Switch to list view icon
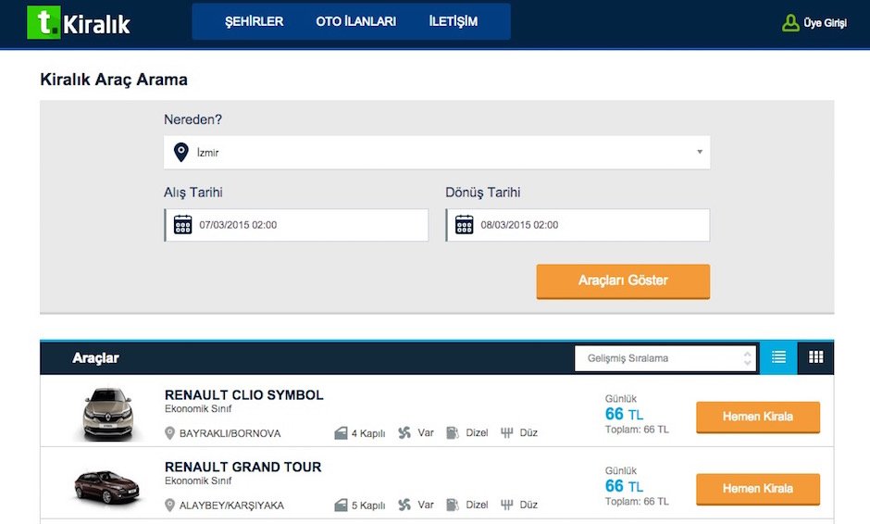Screen dimensions: 870x524 pos(778,357)
